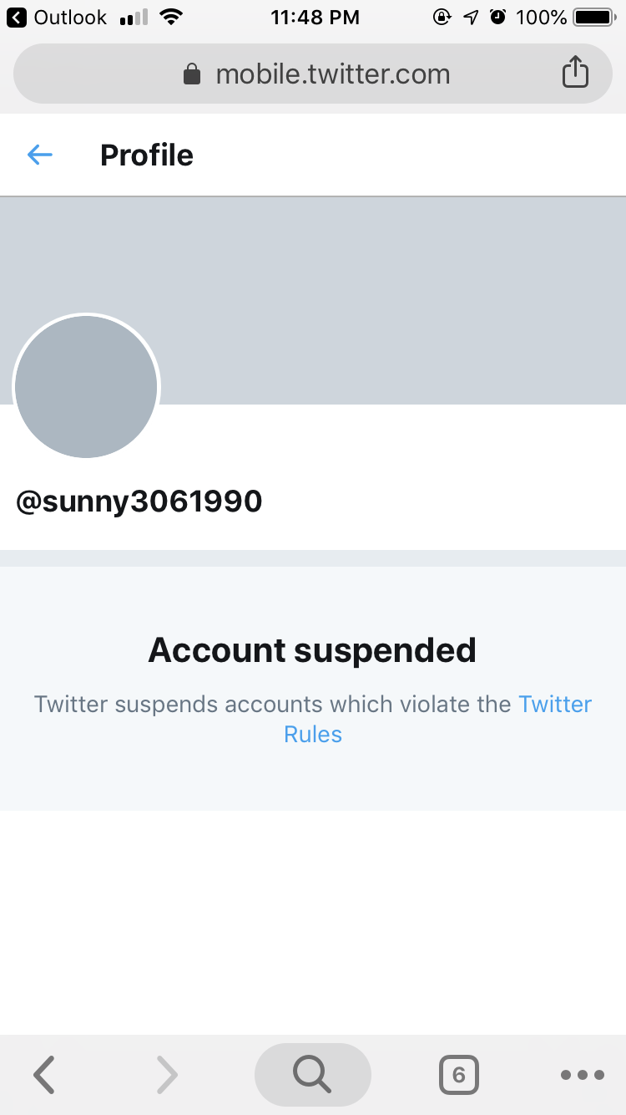The height and width of the screenshot is (1115, 626).
Task: Open the tab switcher showing 6 tabs
Action: (458, 1075)
